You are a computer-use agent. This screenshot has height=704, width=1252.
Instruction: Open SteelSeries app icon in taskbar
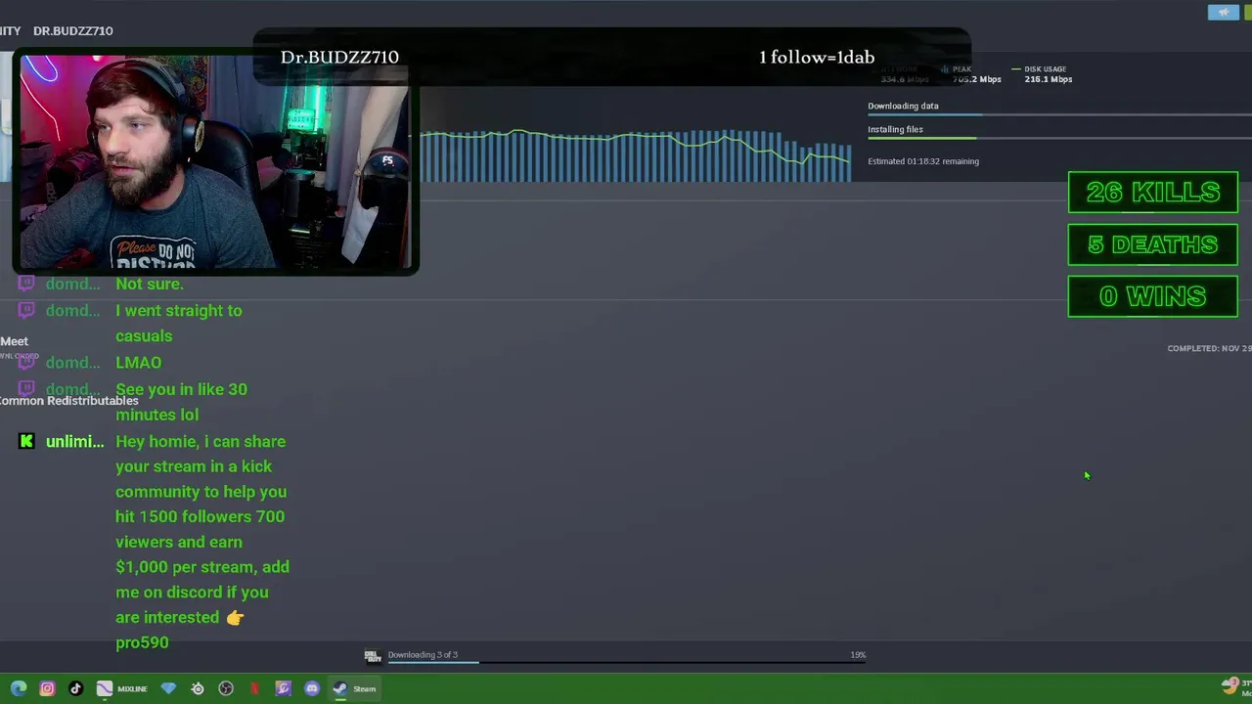point(198,688)
